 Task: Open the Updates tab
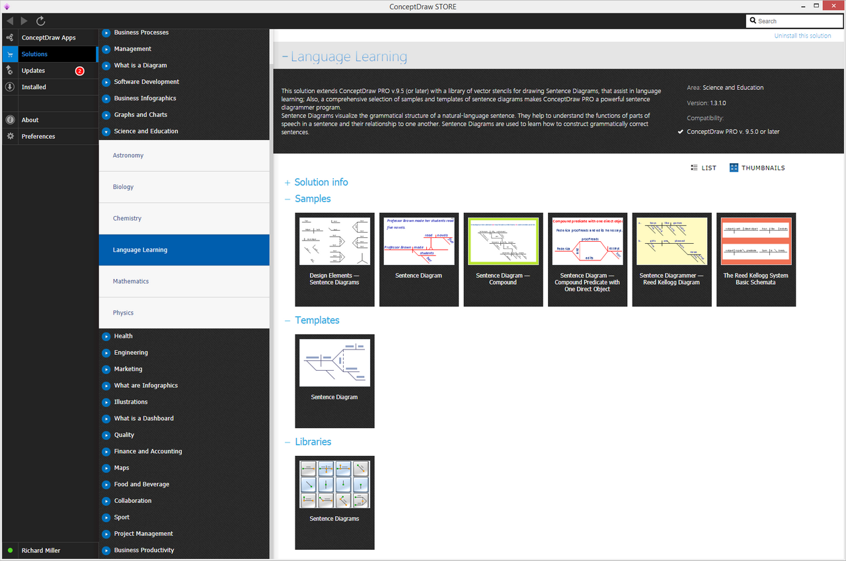pos(49,71)
